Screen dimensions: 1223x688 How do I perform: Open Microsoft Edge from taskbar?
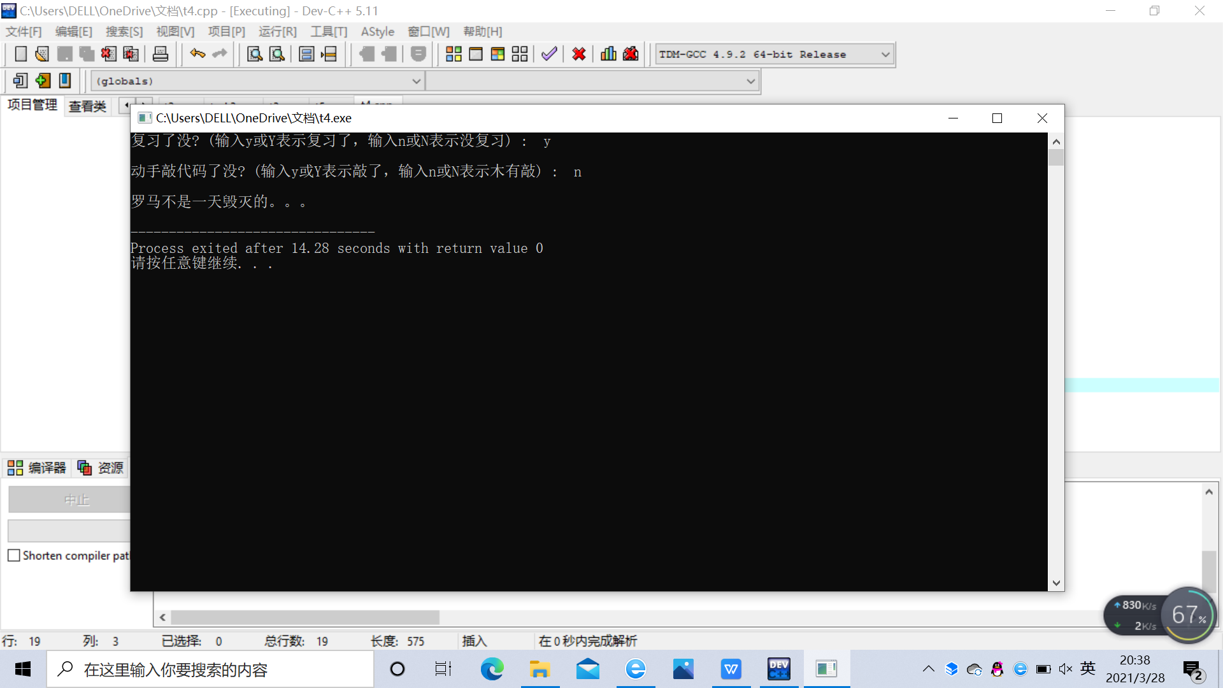(x=492, y=669)
